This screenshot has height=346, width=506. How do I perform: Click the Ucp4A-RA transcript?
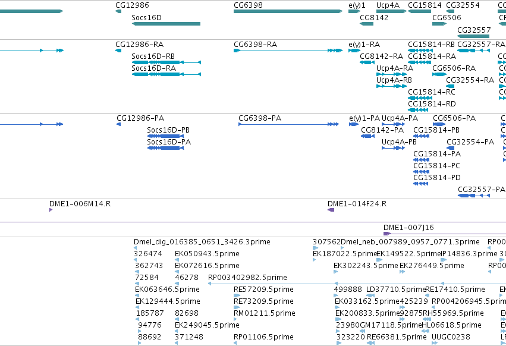tap(391, 74)
